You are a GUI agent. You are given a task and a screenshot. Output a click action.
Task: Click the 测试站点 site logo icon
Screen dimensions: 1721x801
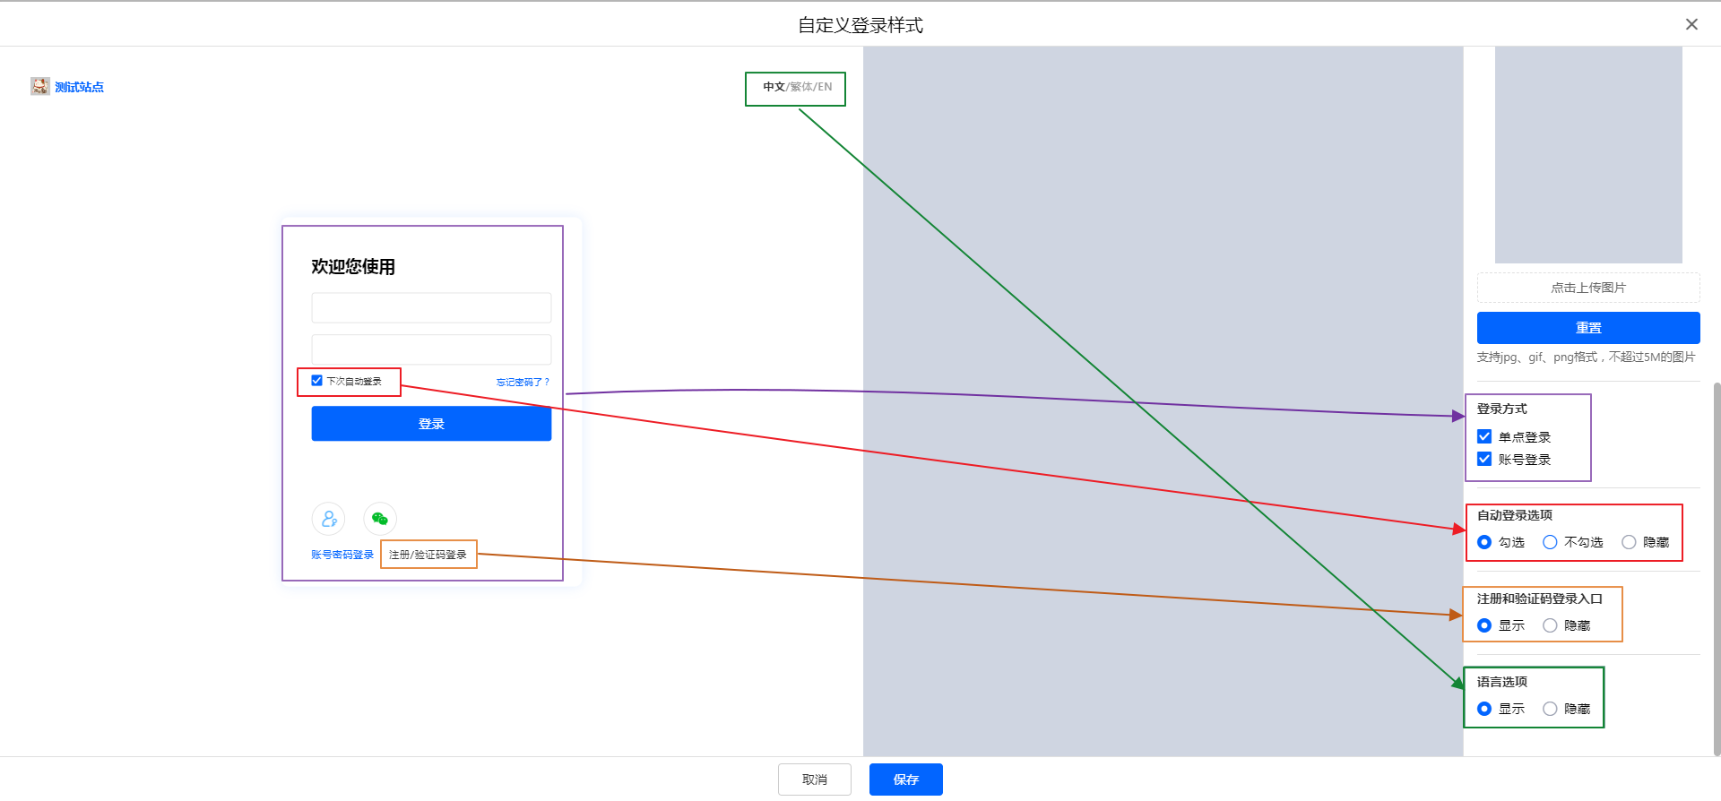40,86
